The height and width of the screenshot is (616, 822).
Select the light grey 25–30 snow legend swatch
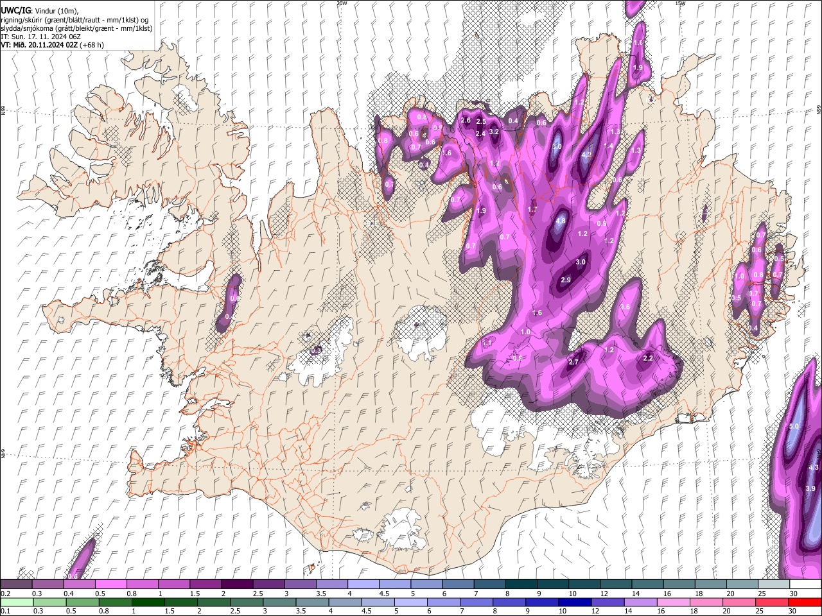[x=774, y=584]
